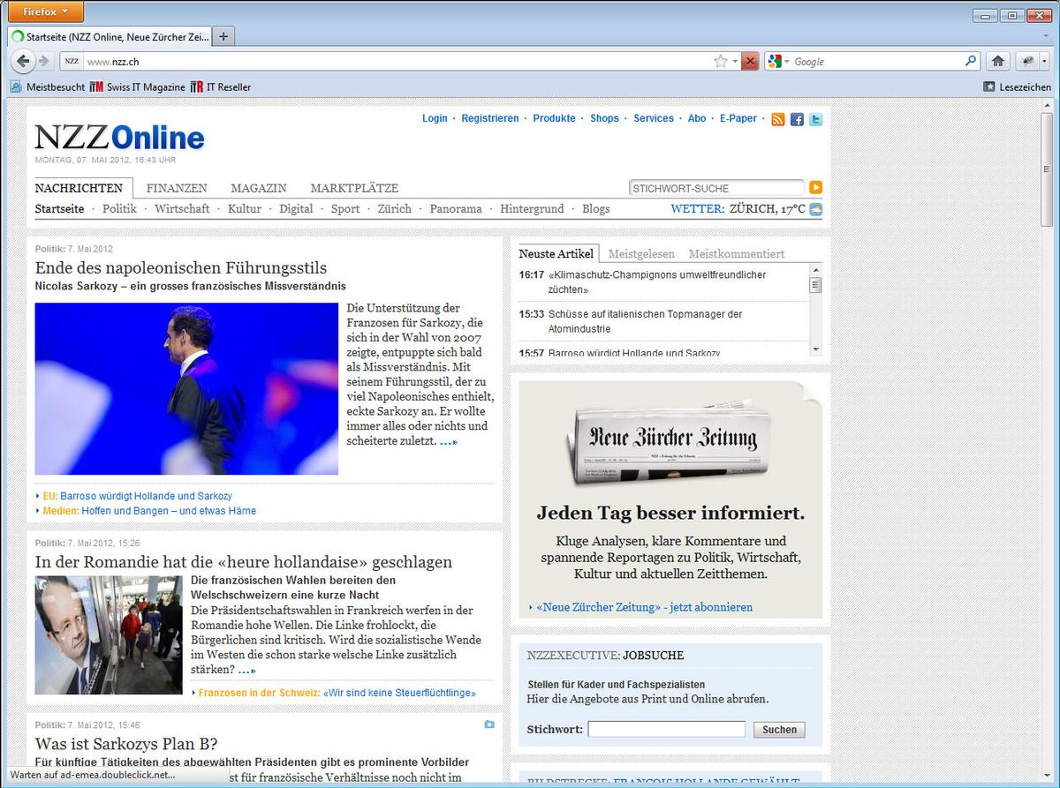Click the orange search go arrow
1060x788 pixels.
pos(816,187)
